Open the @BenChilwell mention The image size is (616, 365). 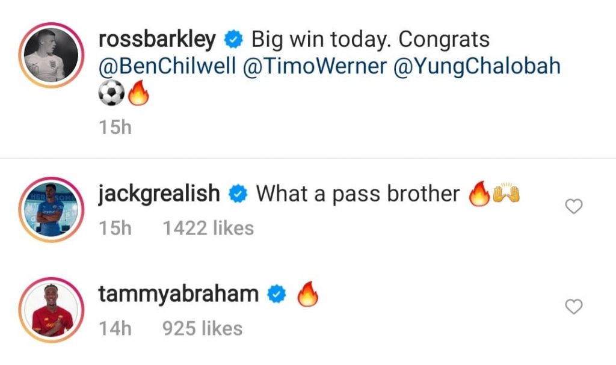pos(167,66)
